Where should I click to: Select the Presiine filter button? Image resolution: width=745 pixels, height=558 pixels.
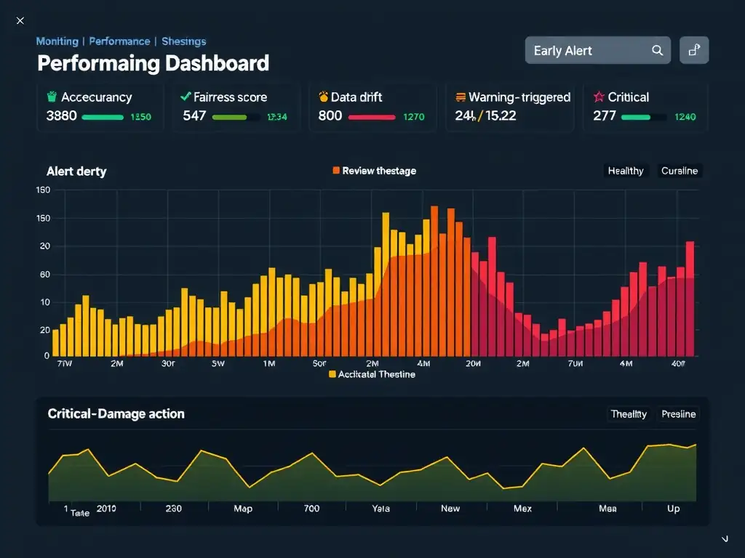click(679, 414)
